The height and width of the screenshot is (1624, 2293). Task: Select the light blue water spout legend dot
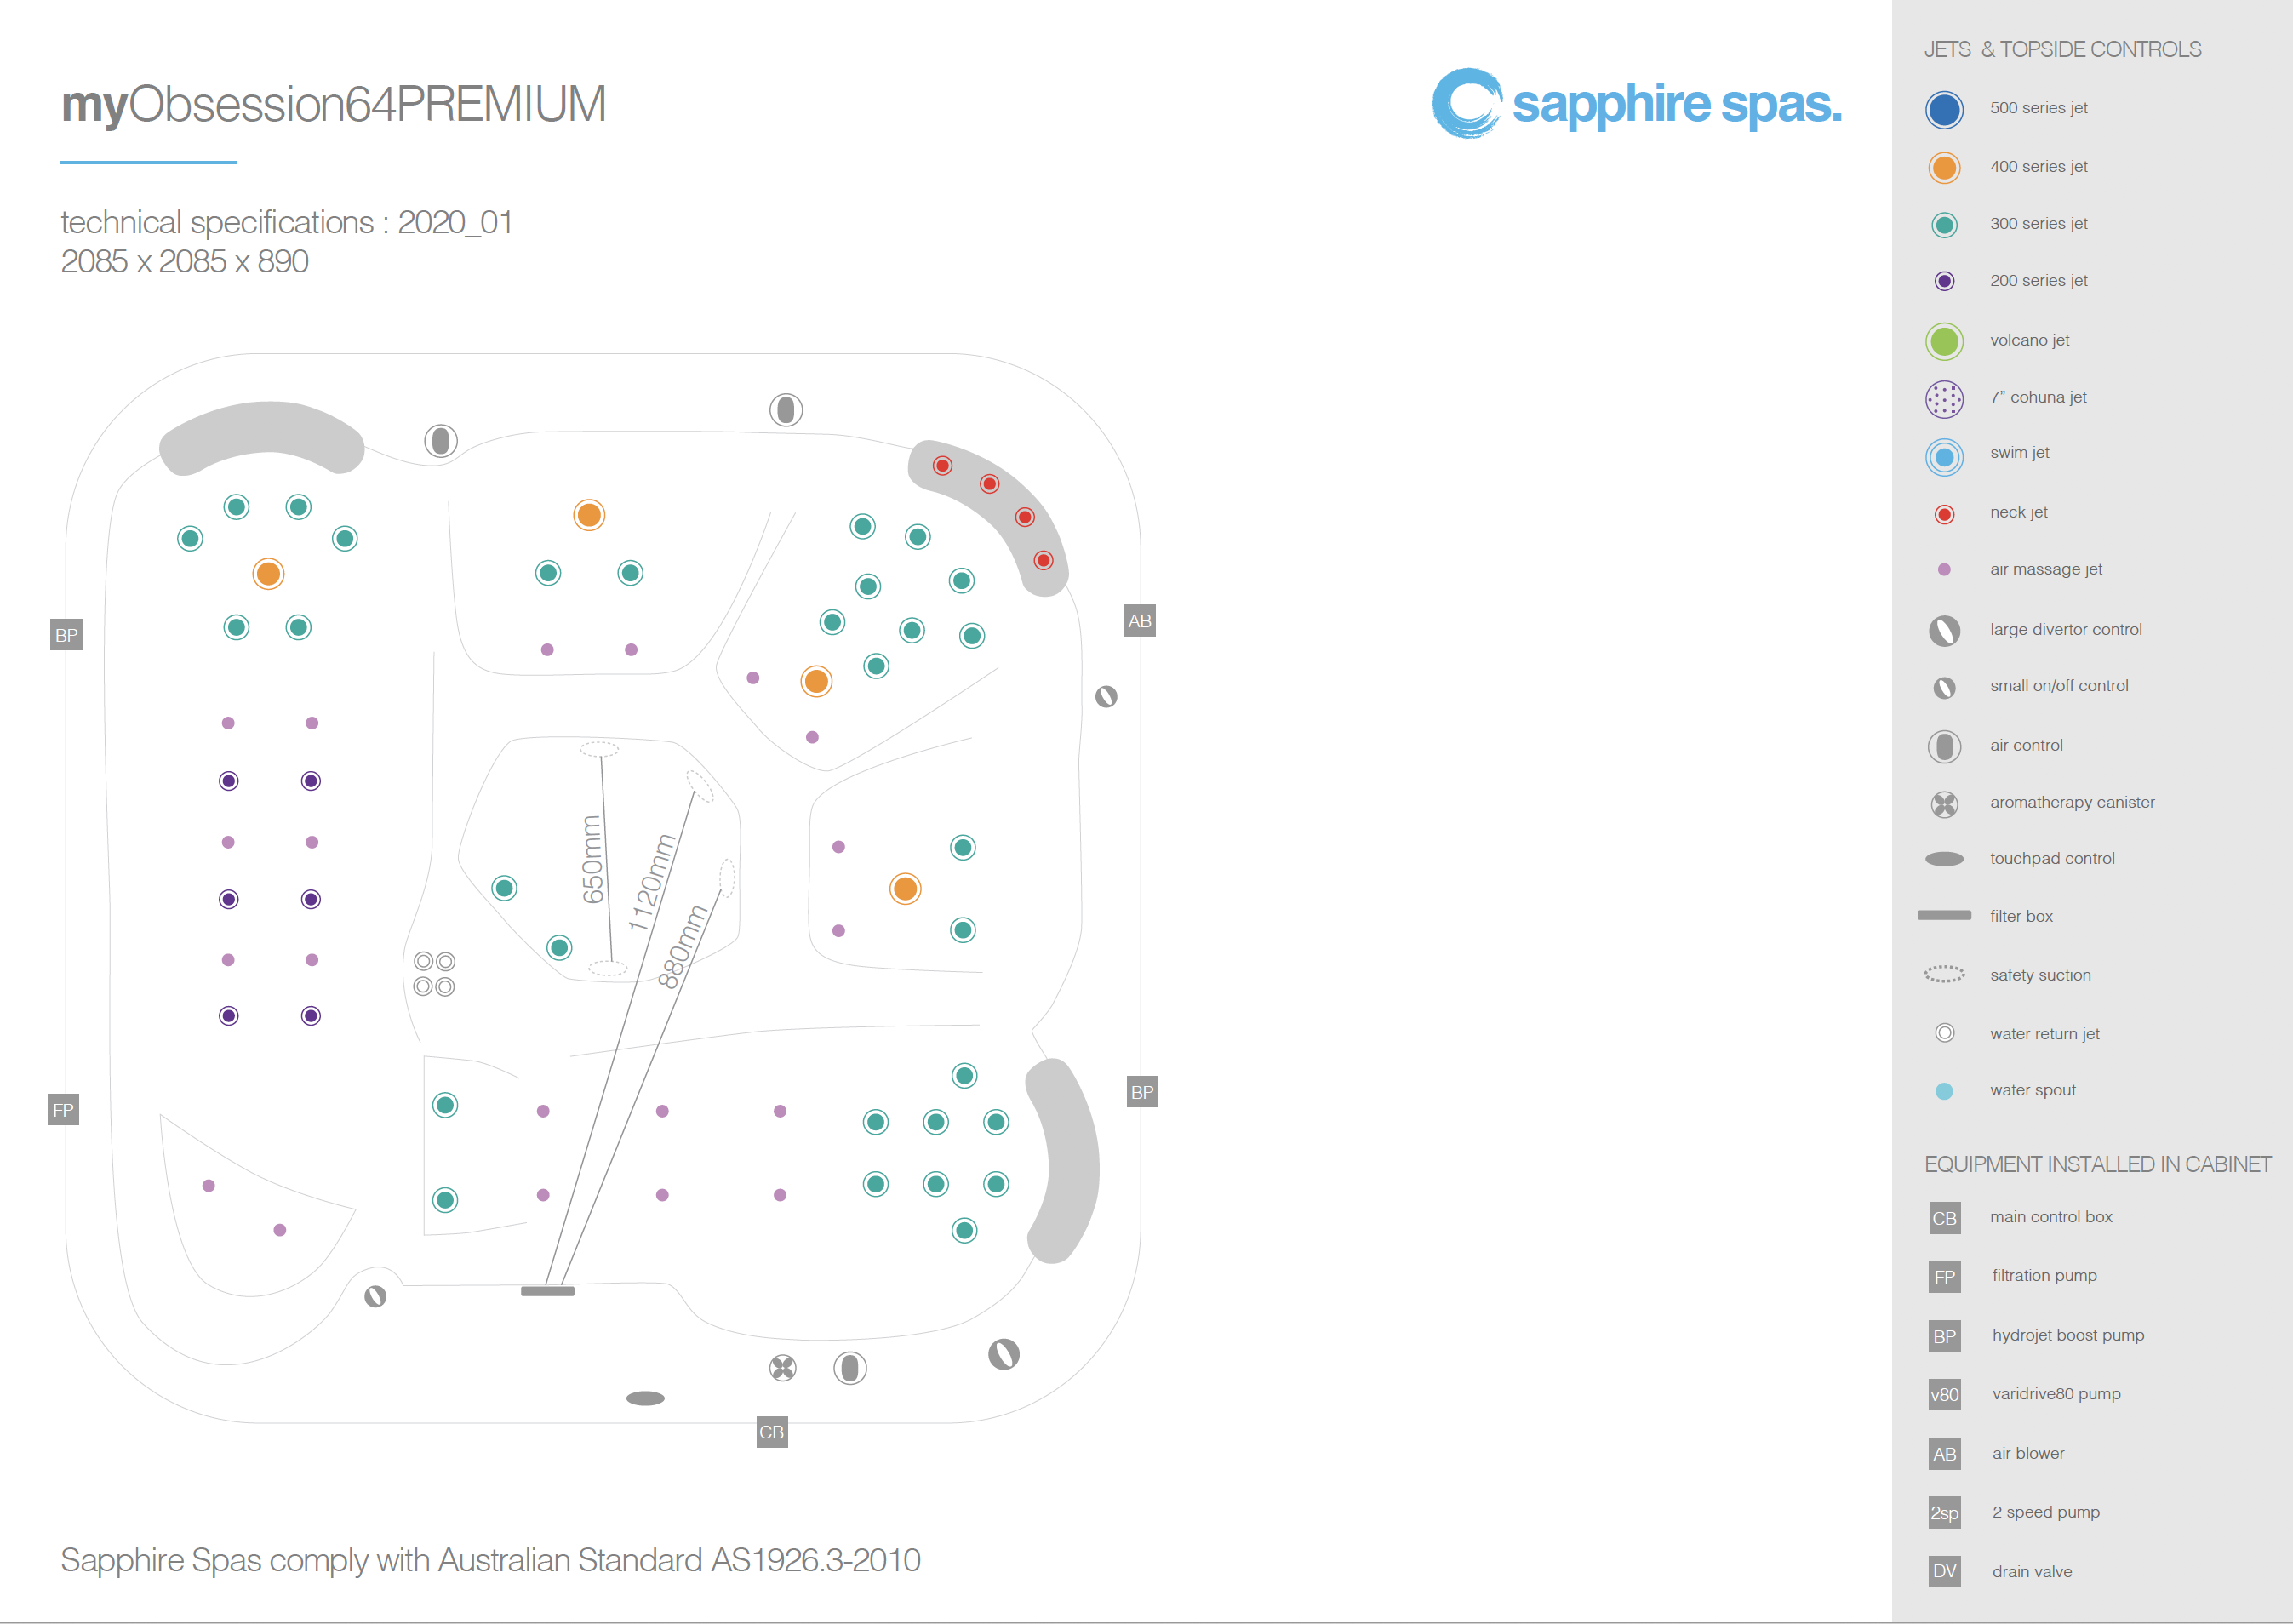(1943, 1091)
